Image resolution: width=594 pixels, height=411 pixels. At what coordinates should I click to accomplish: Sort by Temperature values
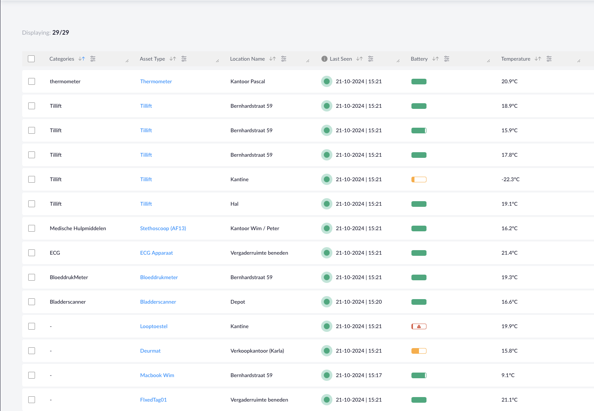tap(538, 59)
